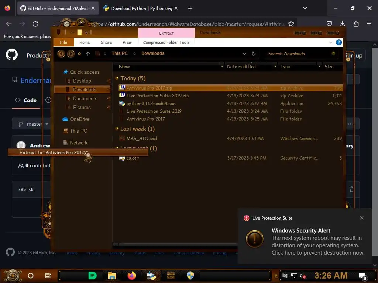Collapse the Last week (1) group

pyautogui.click(x=117, y=129)
